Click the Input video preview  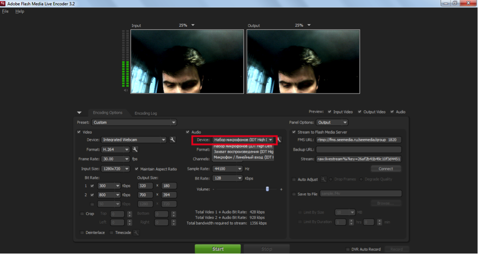[x=187, y=61]
